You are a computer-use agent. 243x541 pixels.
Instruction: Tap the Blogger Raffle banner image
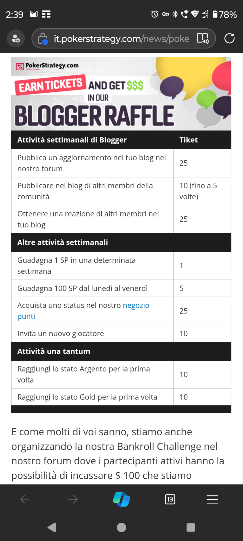tap(121, 94)
